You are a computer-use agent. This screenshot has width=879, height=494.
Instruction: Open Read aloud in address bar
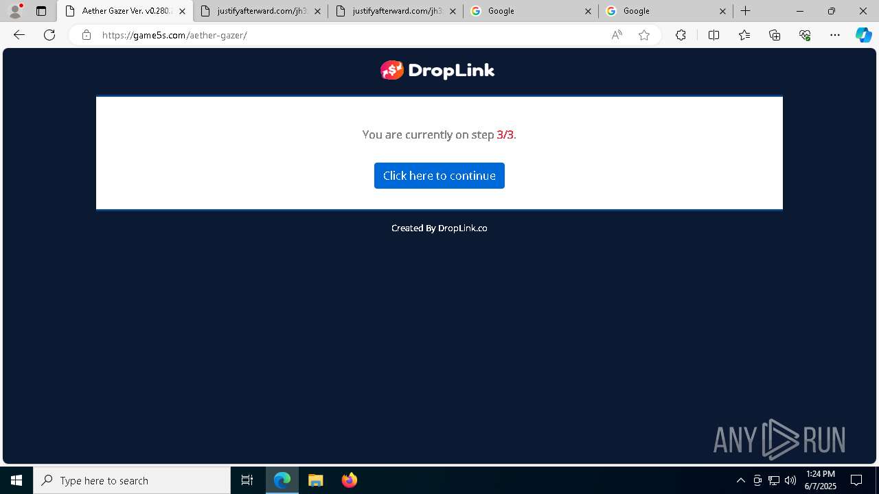click(x=617, y=35)
